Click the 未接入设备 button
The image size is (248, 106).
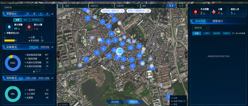point(44,78)
